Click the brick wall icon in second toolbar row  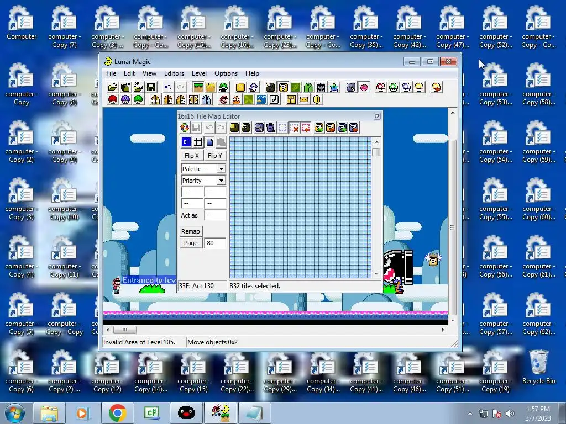click(x=291, y=99)
